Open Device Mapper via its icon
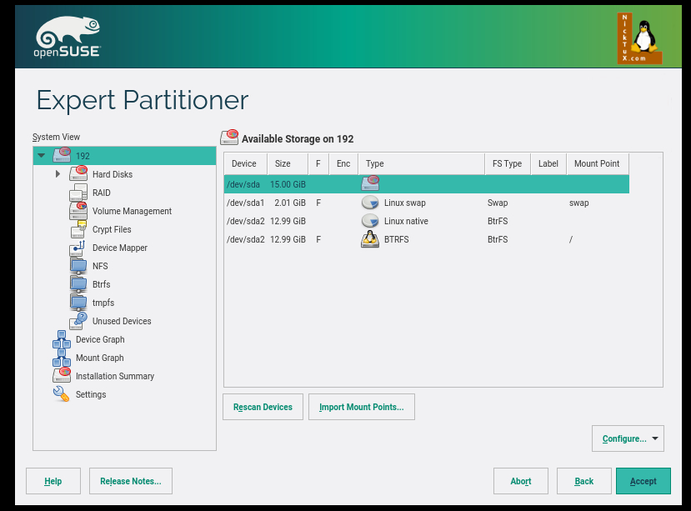This screenshot has width=691, height=511. tap(78, 248)
